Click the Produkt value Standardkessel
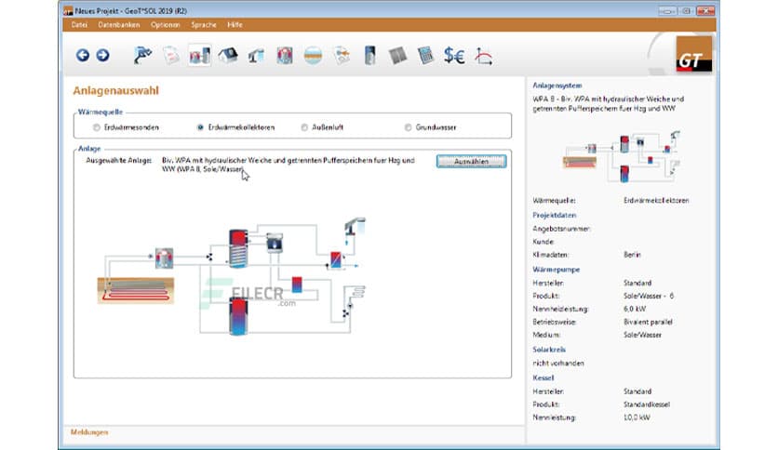Image resolution: width=778 pixels, height=450 pixels. 647,404
